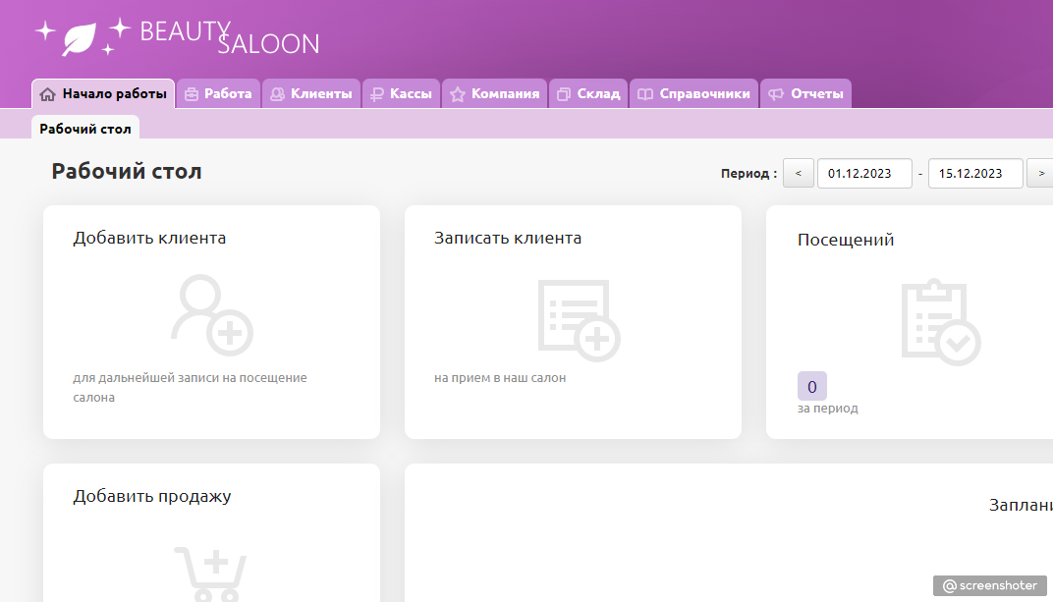The width and height of the screenshot is (1053, 602).
Task: Click the start date field 01.12.2023
Action: click(x=863, y=174)
